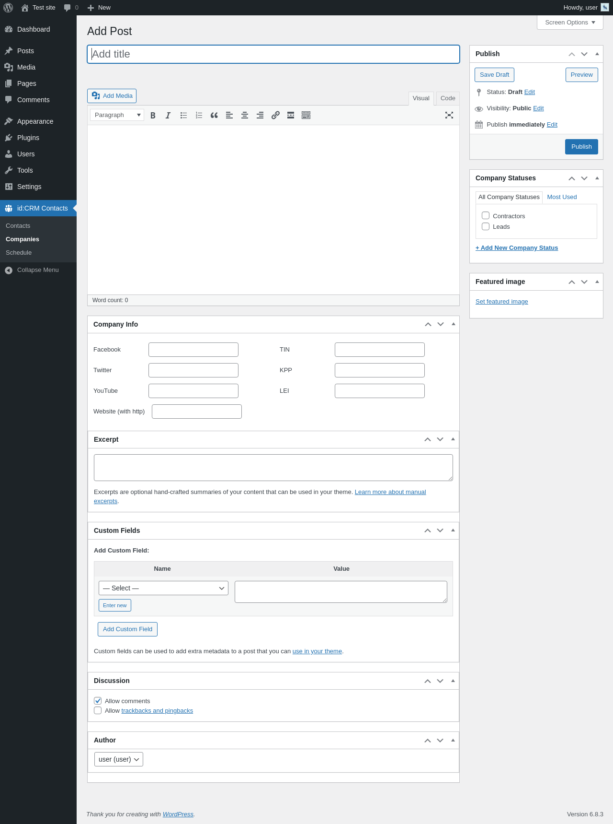Open the Most Used statuses tab
The width and height of the screenshot is (613, 824).
562,197
